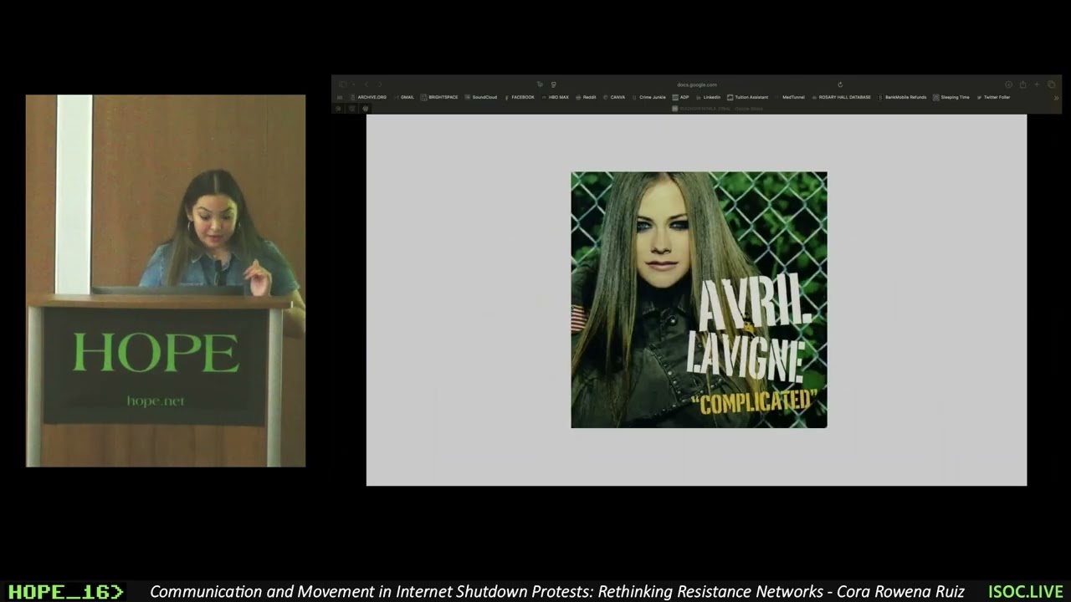Open a new tab with plus icon

point(1037,84)
